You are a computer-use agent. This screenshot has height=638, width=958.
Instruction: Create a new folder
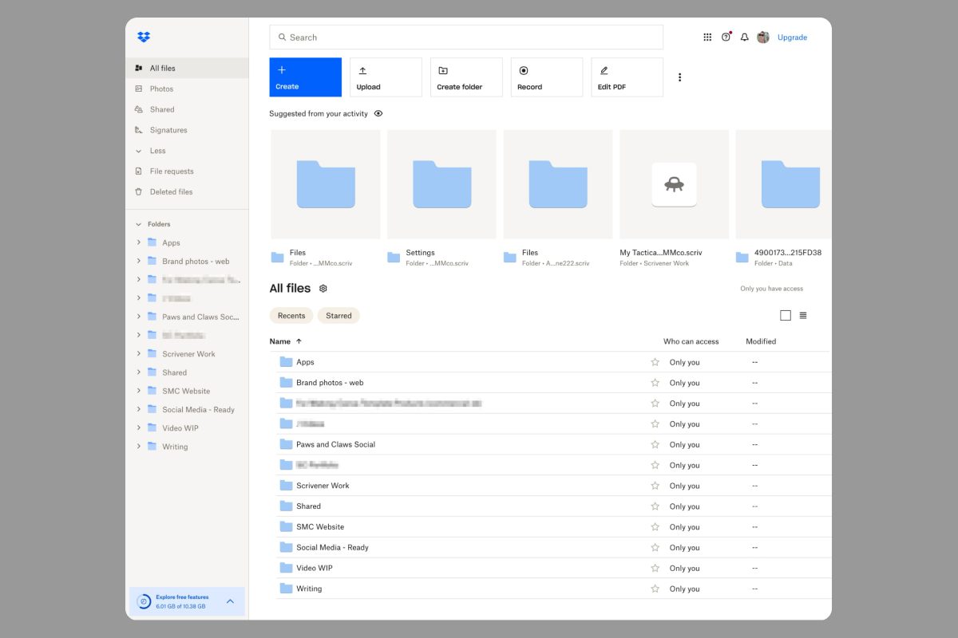(465, 77)
